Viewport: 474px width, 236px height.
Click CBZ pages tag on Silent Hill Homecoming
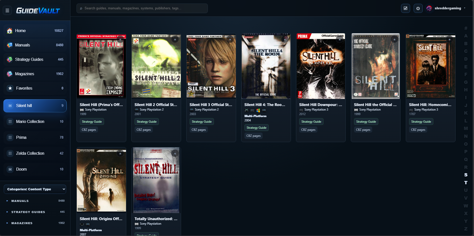click(418, 130)
